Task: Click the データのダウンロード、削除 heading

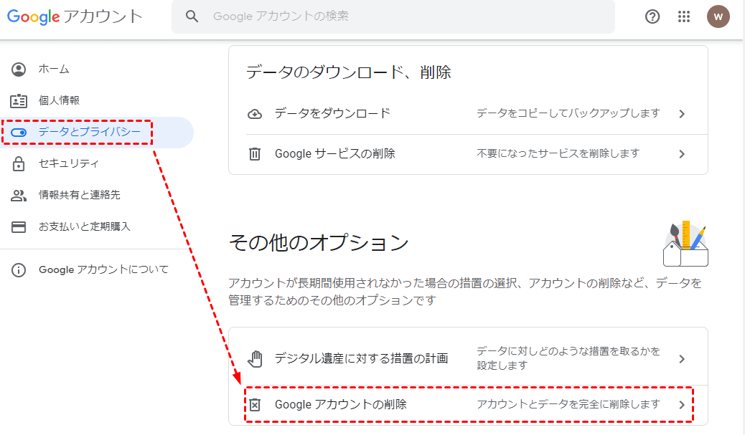Action: pos(348,72)
